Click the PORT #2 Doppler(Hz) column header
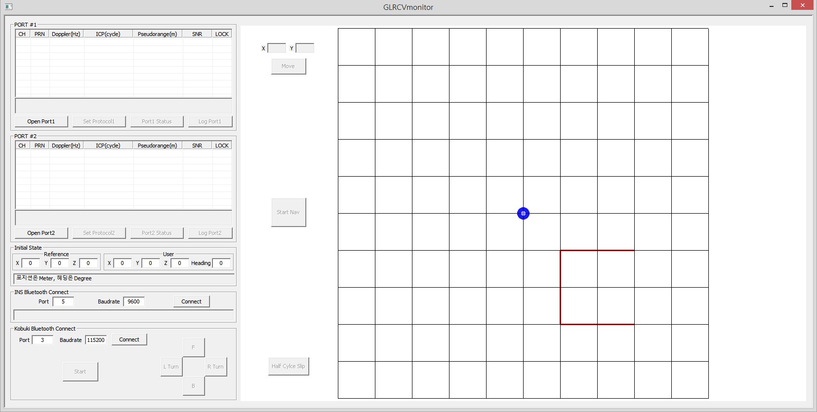Screen dimensions: 817x412 (x=66, y=146)
